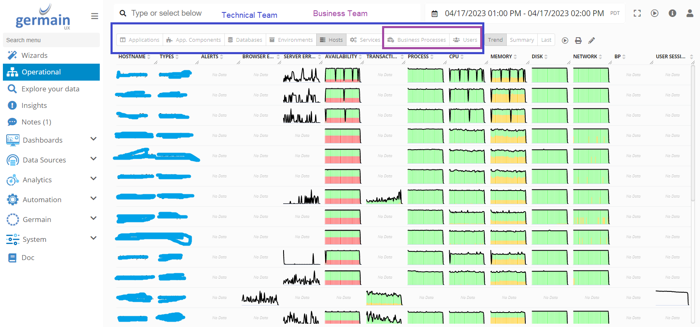Click the header auto-refresh play icon
Image resolution: width=700 pixels, height=327 pixels.
click(654, 13)
